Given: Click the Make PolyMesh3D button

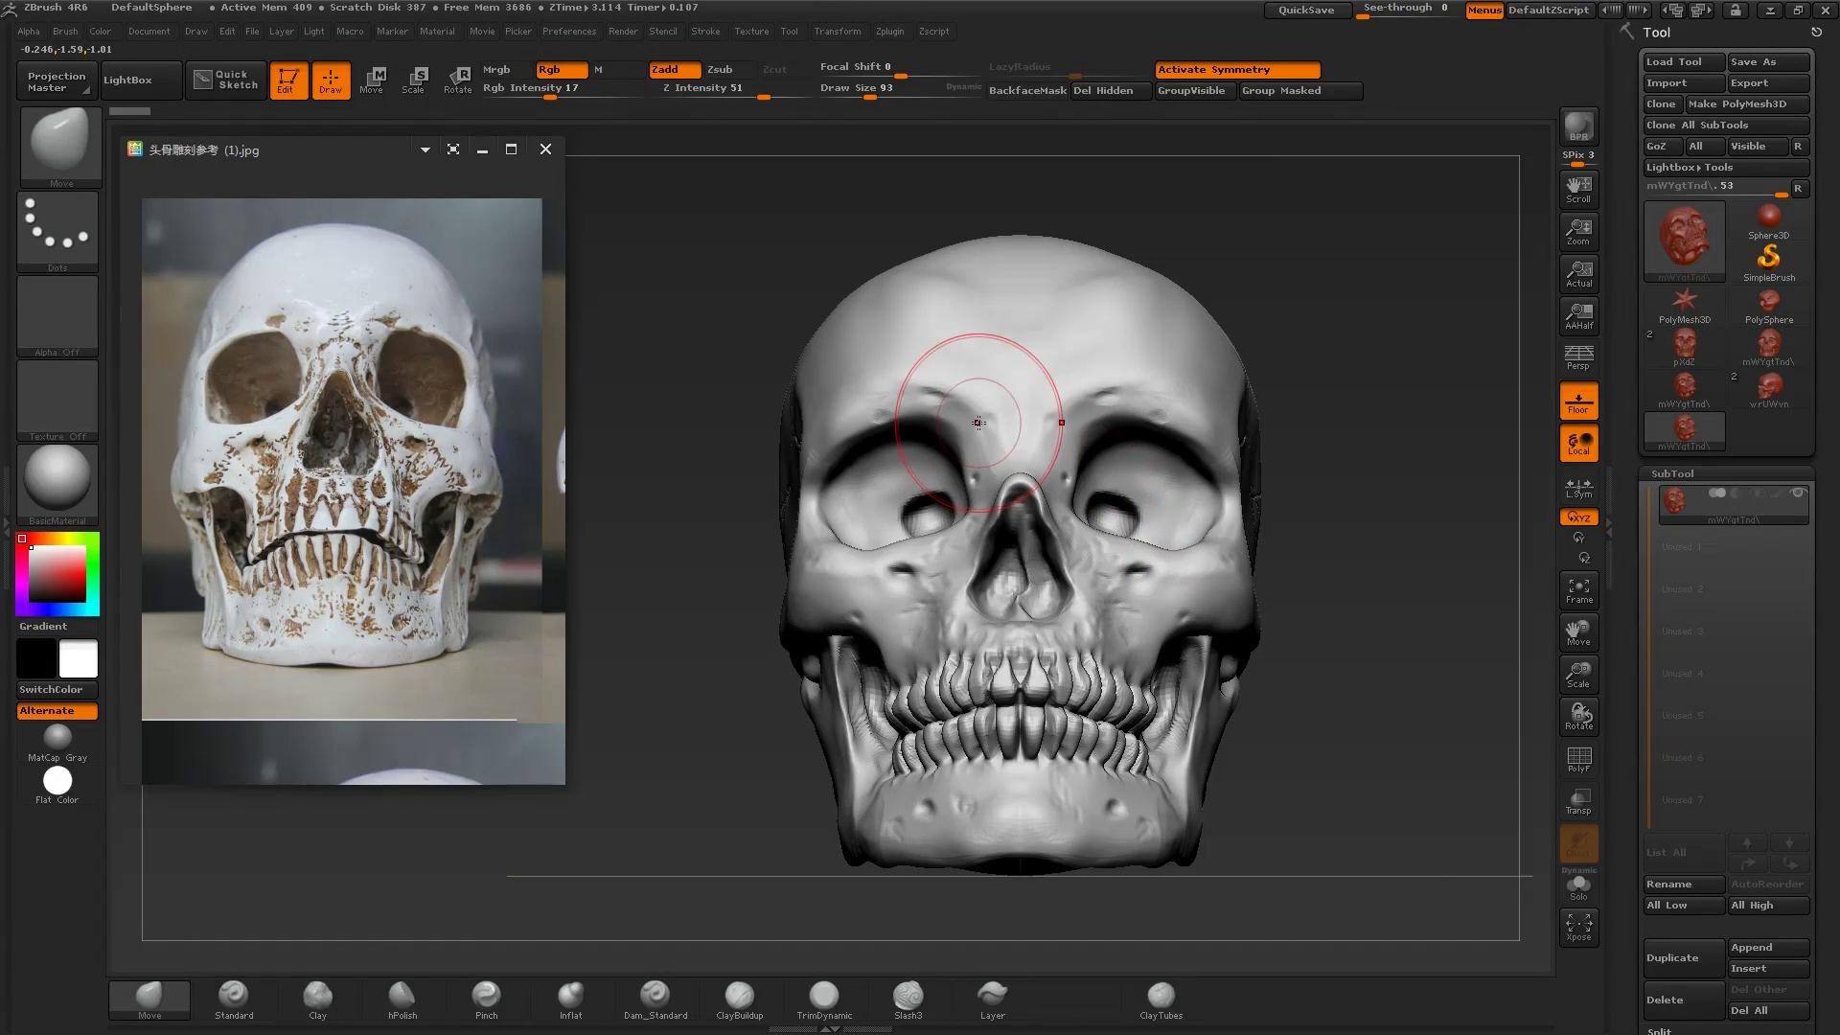Looking at the screenshot, I should tap(1746, 103).
